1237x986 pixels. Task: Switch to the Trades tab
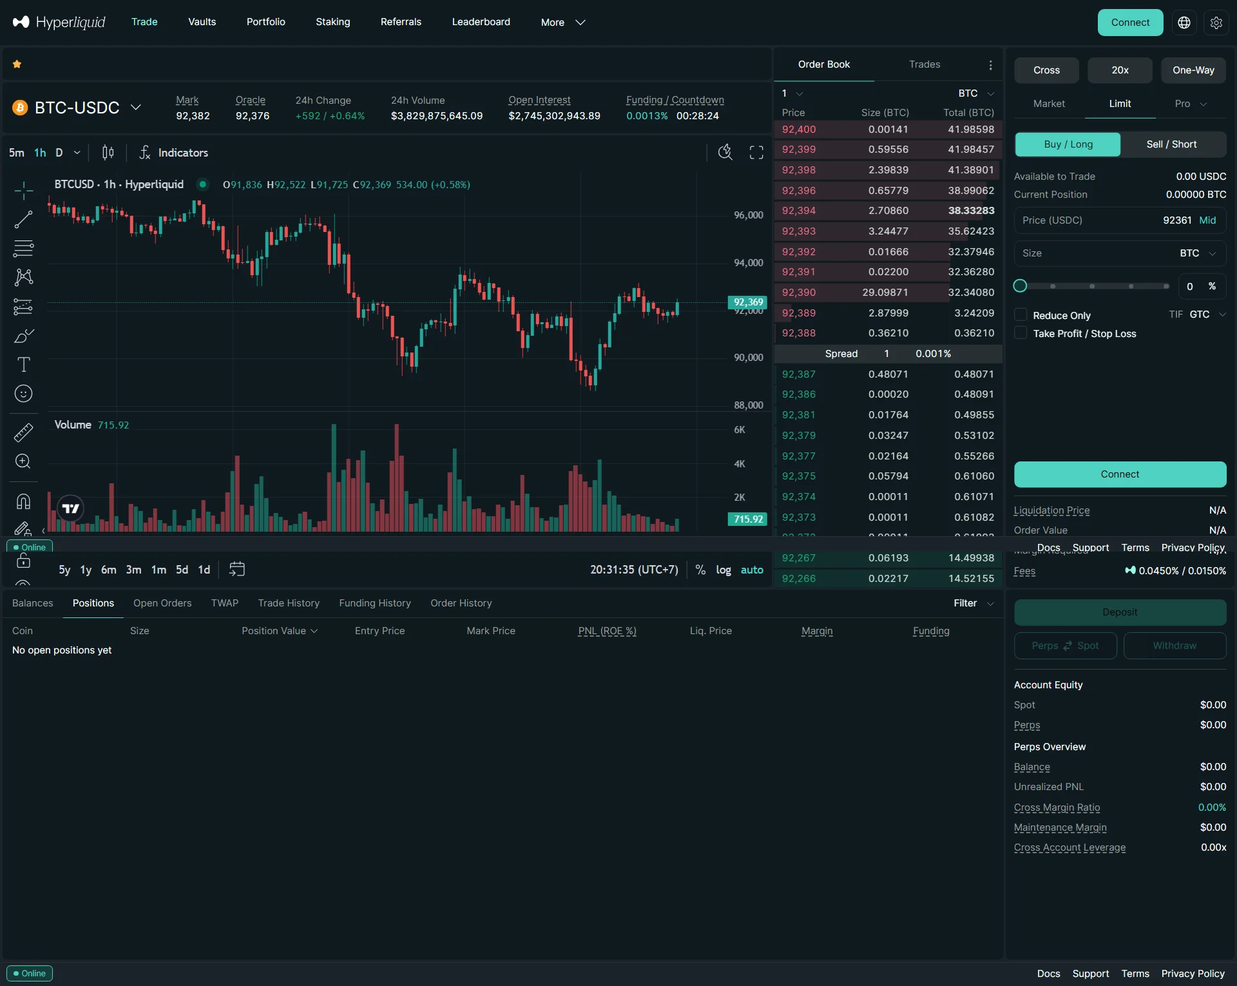click(x=925, y=64)
